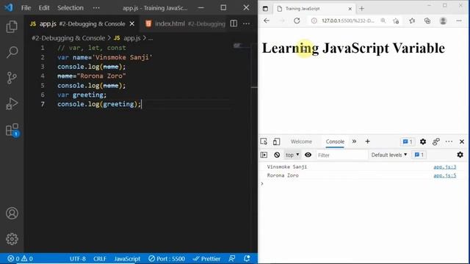Open the Search view in VS Code
The height and width of the screenshot is (264, 470).
point(12,52)
